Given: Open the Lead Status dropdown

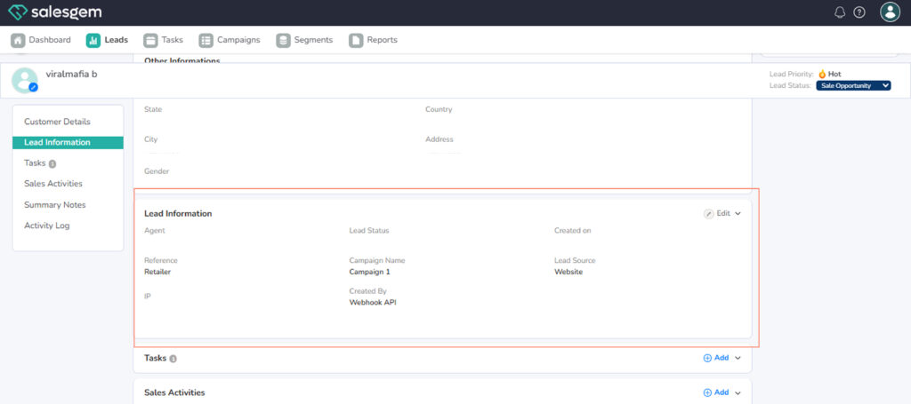Looking at the screenshot, I should click(x=853, y=86).
